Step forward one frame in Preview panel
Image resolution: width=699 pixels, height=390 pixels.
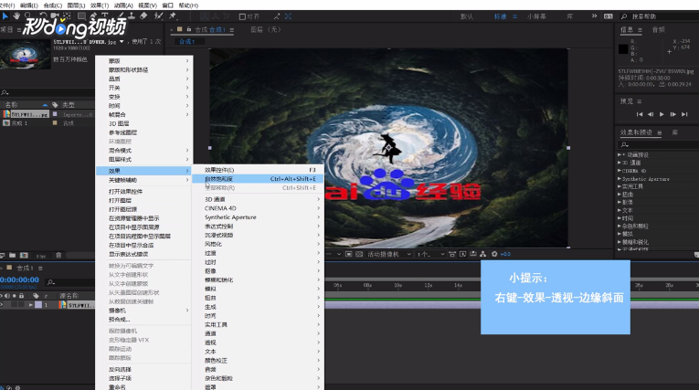click(673, 114)
